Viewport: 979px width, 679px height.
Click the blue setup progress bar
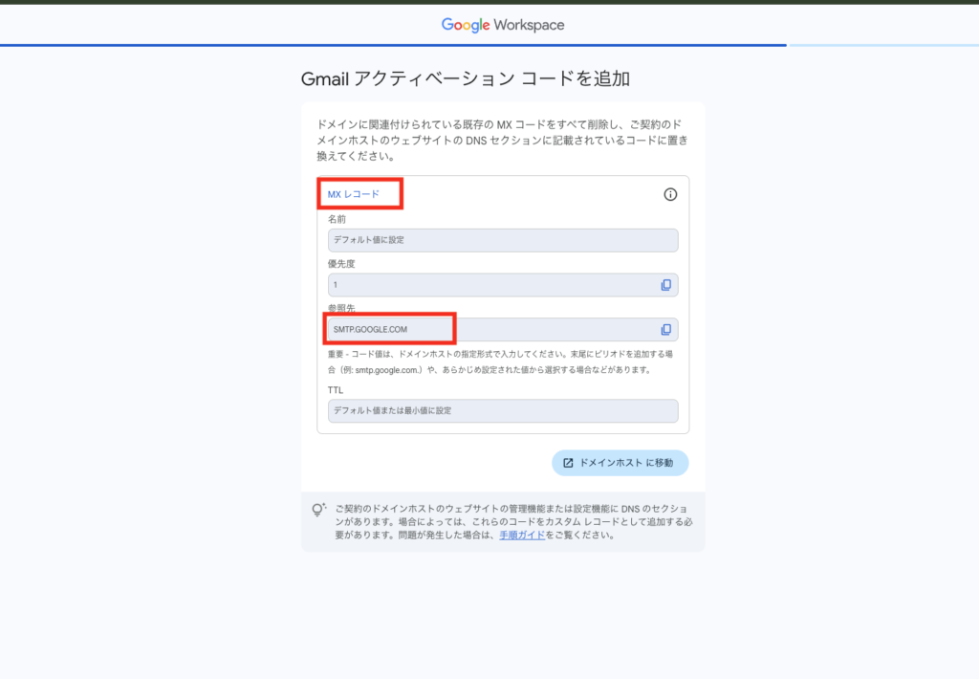click(x=392, y=45)
